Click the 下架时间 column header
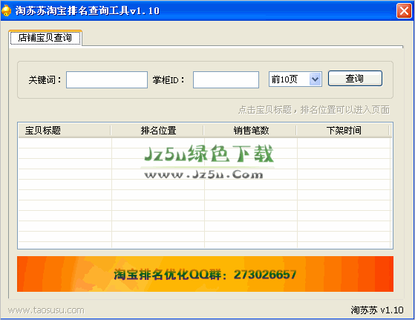Image resolution: width=415 pixels, height=320 pixels. [344, 131]
